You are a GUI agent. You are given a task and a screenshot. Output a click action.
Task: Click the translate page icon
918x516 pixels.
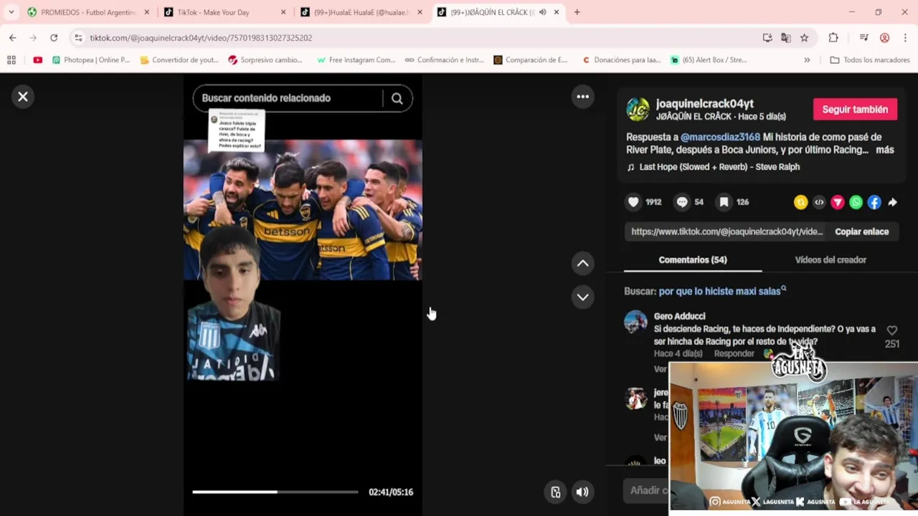pos(786,38)
